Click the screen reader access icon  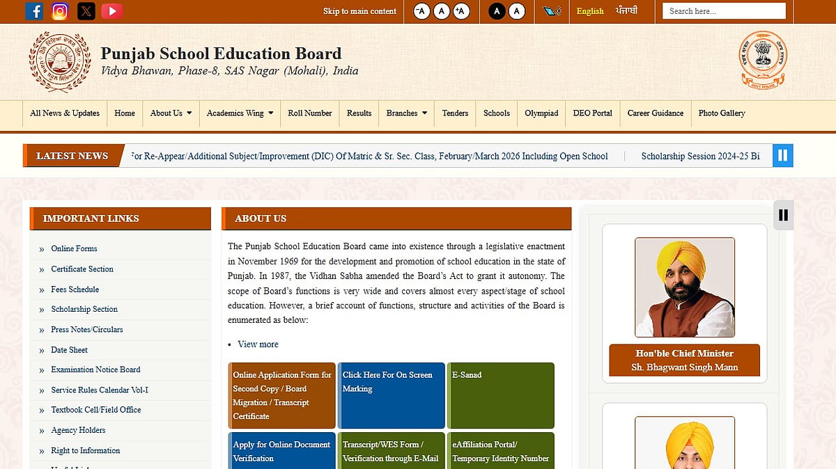pos(552,11)
